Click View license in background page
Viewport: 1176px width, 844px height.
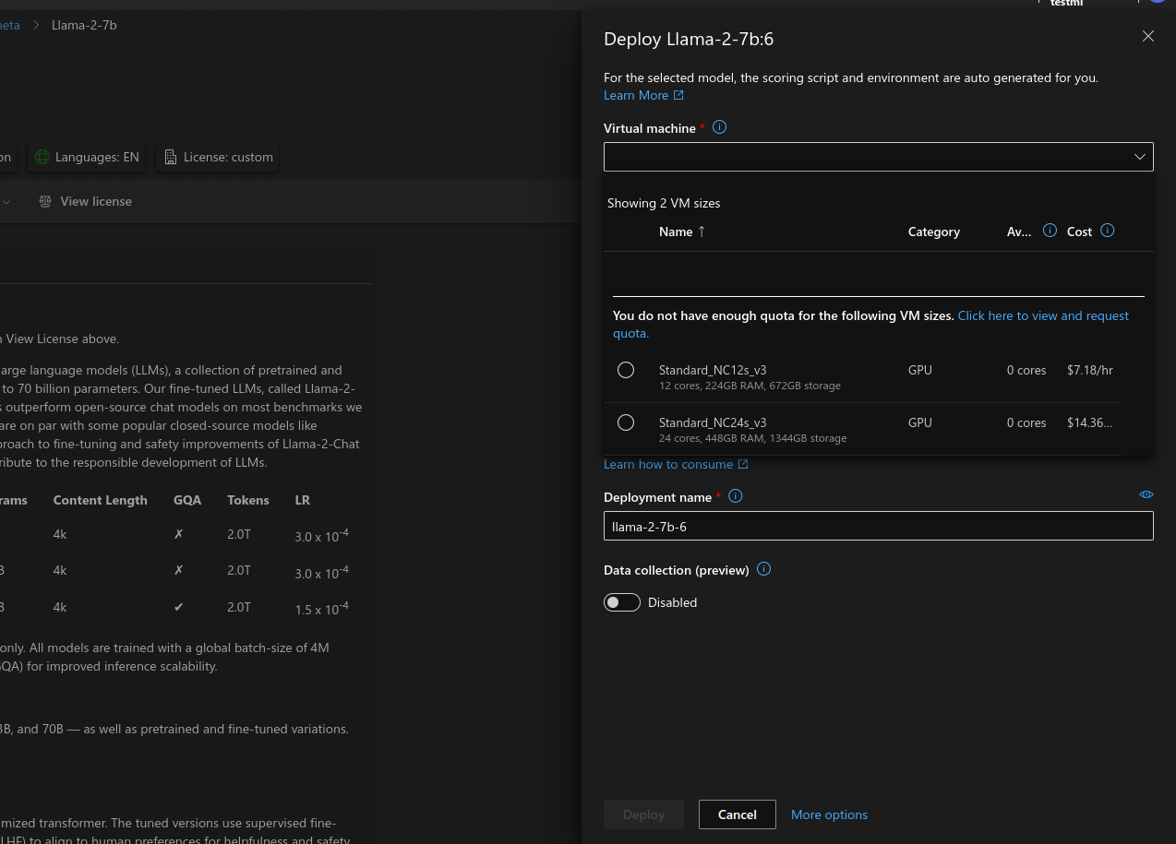pyautogui.click(x=96, y=201)
